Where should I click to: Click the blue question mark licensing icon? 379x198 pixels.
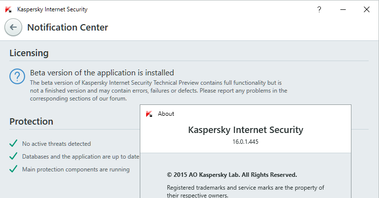17,76
